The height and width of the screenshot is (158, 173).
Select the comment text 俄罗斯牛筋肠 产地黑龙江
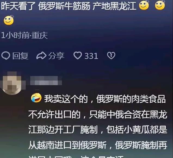87,6
